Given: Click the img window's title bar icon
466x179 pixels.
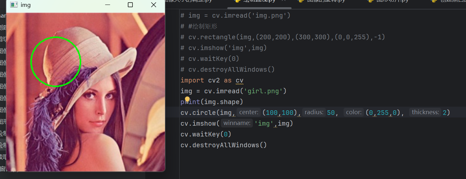Looking at the screenshot, I should [14, 5].
